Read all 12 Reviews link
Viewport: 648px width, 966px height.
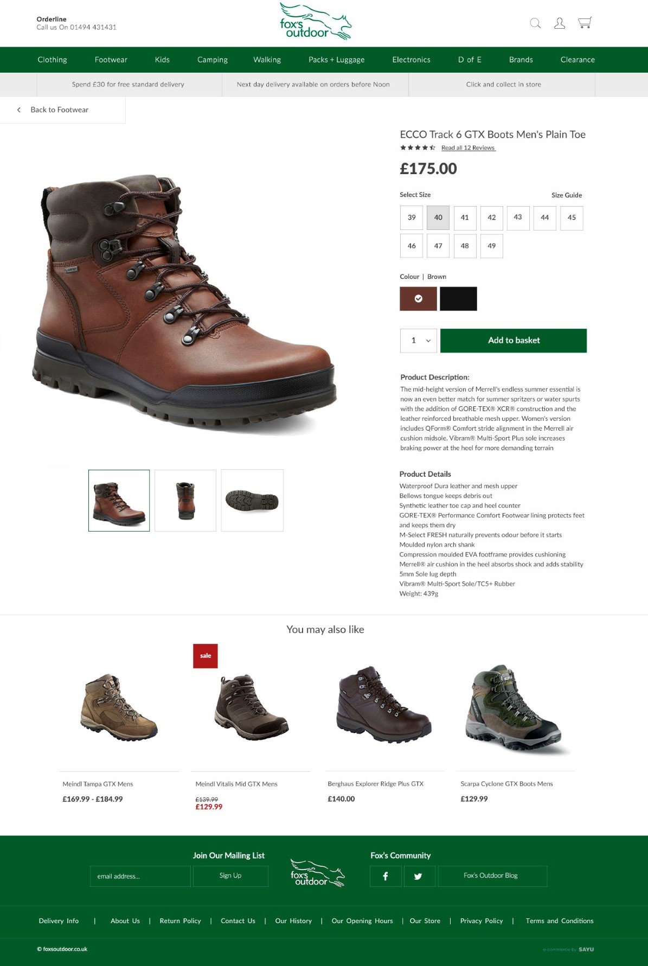tap(469, 148)
